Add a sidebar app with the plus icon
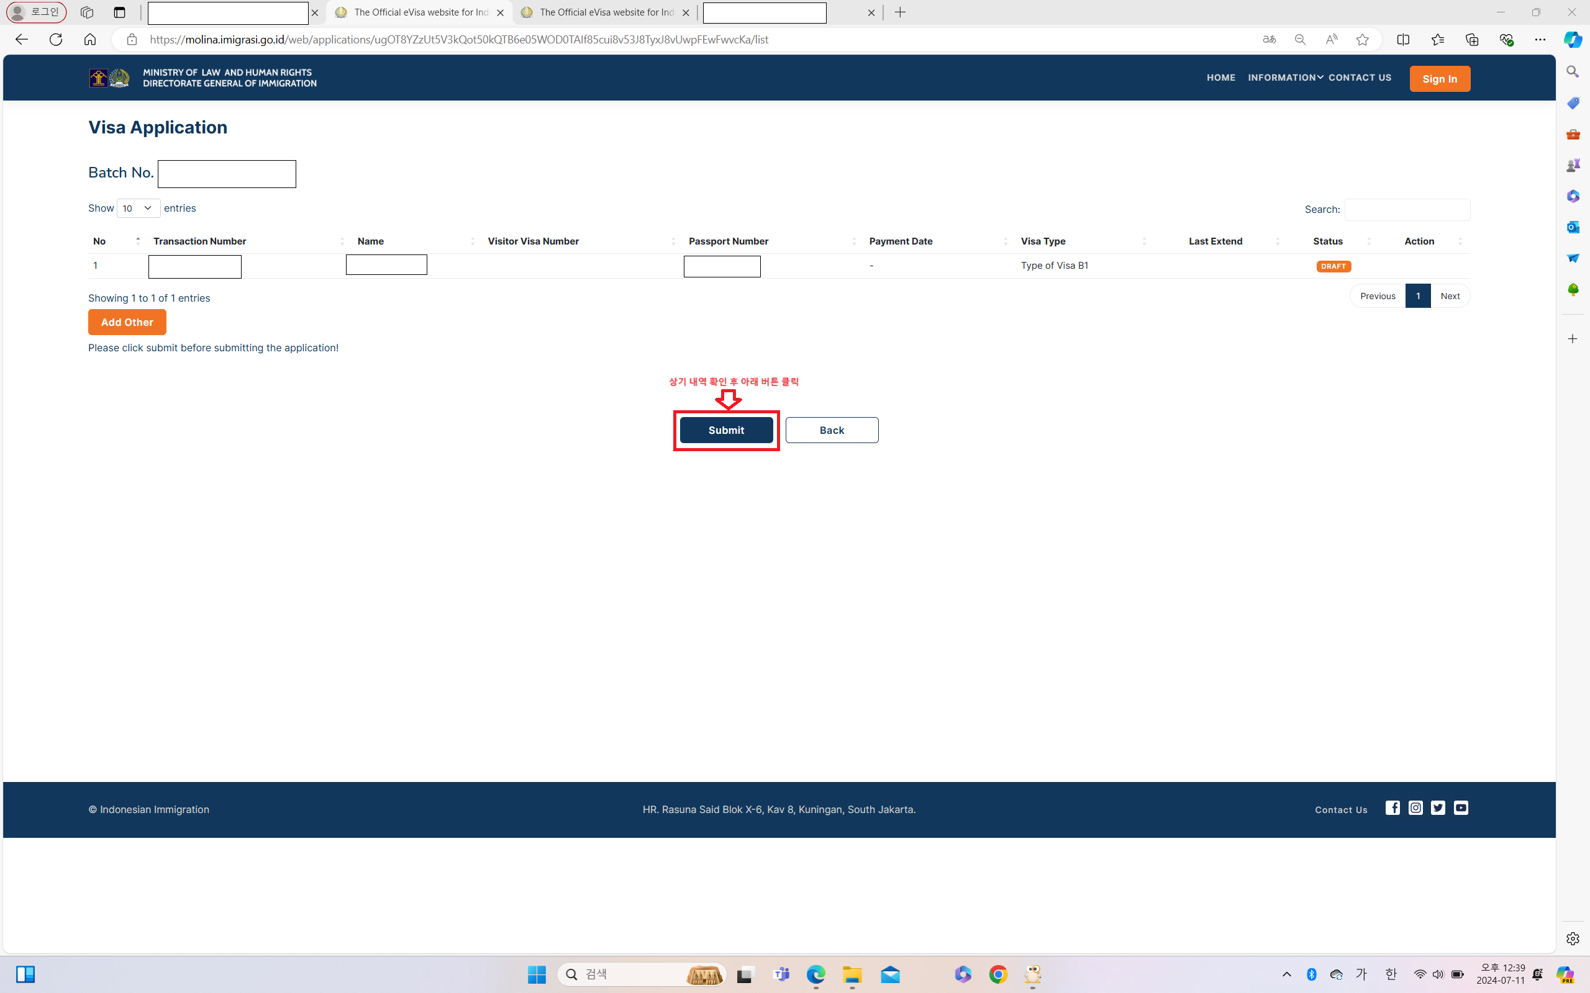The width and height of the screenshot is (1590, 993). point(1573,339)
